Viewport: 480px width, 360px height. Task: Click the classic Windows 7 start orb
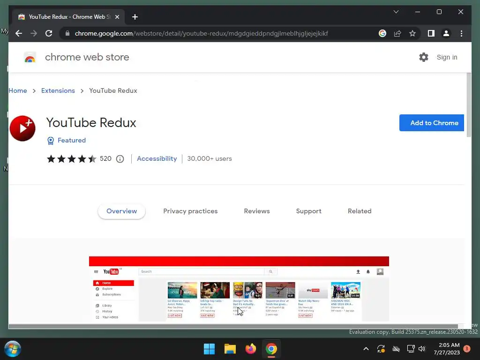(13, 349)
